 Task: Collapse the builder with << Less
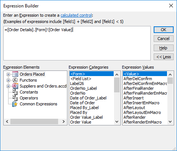[164, 57]
